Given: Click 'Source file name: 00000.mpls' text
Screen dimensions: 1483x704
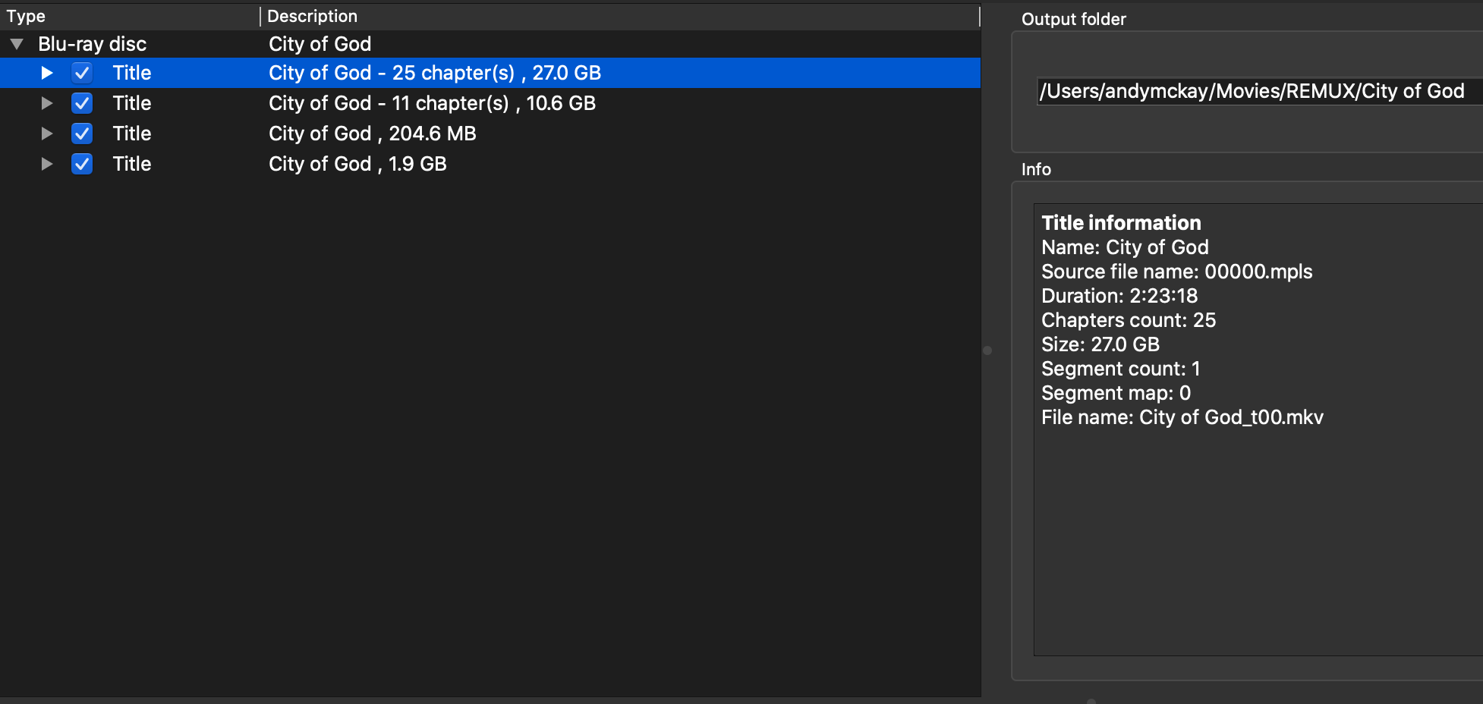Looking at the screenshot, I should (x=1176, y=272).
